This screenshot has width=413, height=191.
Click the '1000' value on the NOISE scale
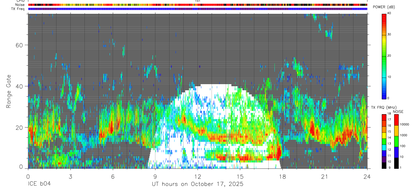tap(403, 135)
